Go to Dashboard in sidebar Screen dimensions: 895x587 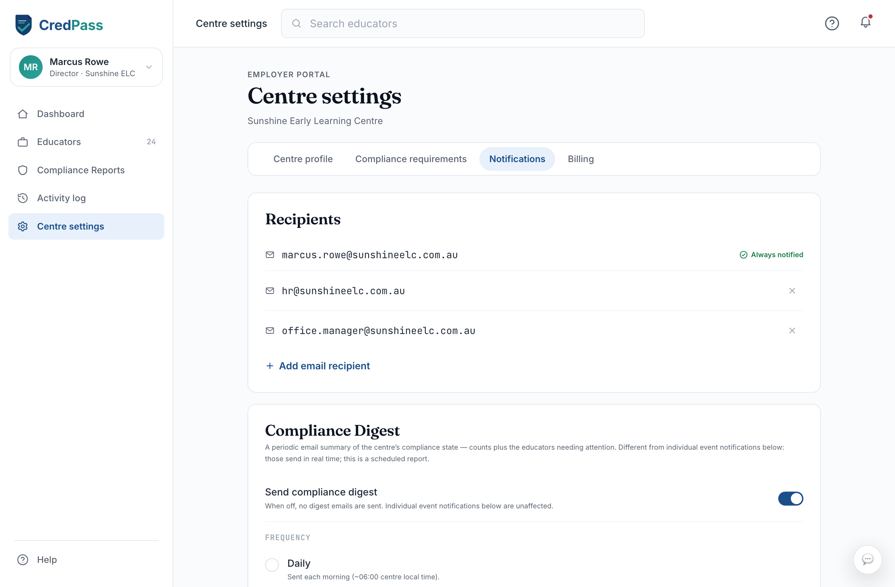pos(86,114)
